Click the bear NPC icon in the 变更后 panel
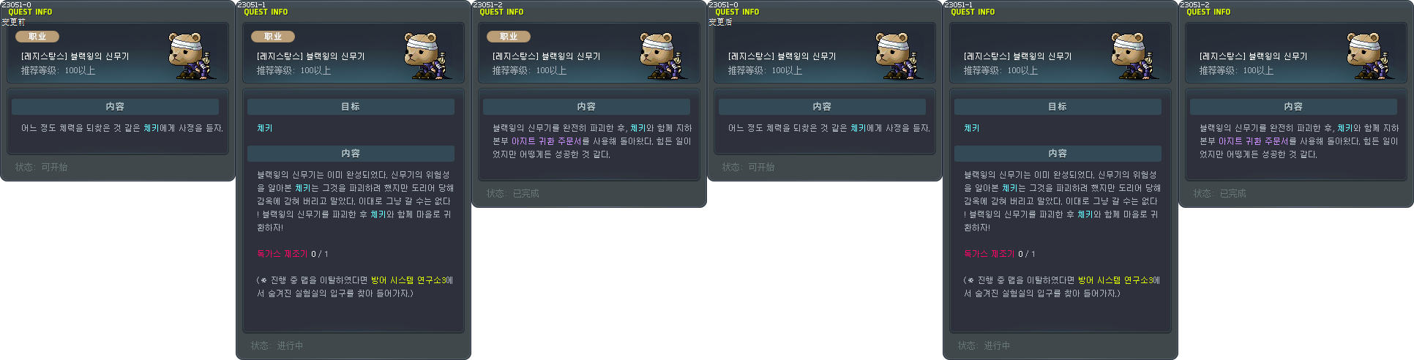This screenshot has height=360, width=1414. tap(898, 56)
